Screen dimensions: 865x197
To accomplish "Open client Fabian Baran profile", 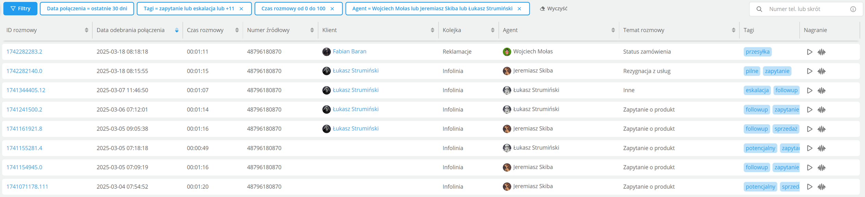I will pyautogui.click(x=349, y=51).
